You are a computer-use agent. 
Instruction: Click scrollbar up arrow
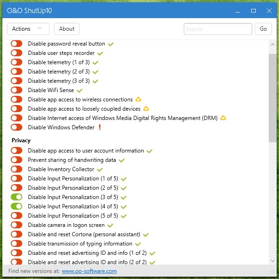[x=272, y=45]
